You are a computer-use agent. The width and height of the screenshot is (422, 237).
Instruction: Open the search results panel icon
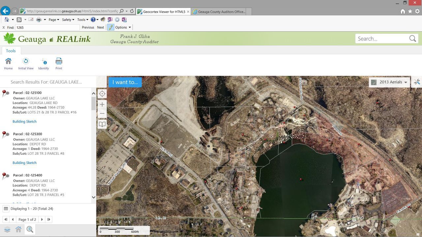point(30,229)
